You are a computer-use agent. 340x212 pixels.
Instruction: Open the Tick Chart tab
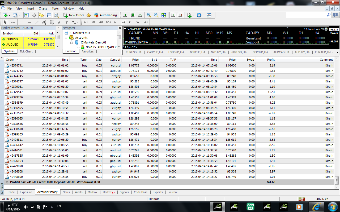[x=26, y=51]
